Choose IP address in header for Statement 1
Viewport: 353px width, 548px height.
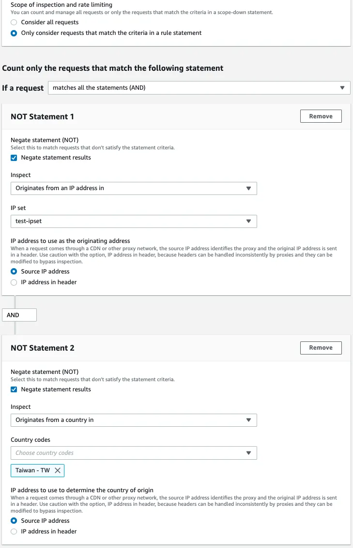pyautogui.click(x=14, y=282)
